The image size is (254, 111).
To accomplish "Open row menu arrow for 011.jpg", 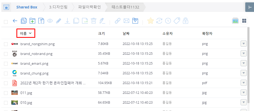I will point(244,92).
